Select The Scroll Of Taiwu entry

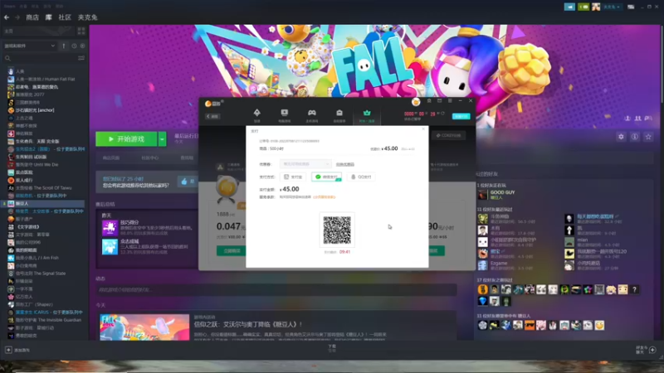[x=44, y=188]
